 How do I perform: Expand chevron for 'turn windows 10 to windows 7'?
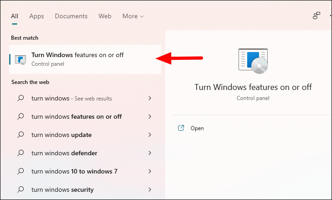click(x=150, y=171)
